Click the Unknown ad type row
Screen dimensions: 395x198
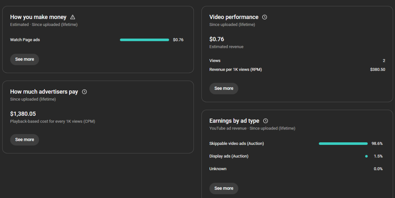[218, 169]
